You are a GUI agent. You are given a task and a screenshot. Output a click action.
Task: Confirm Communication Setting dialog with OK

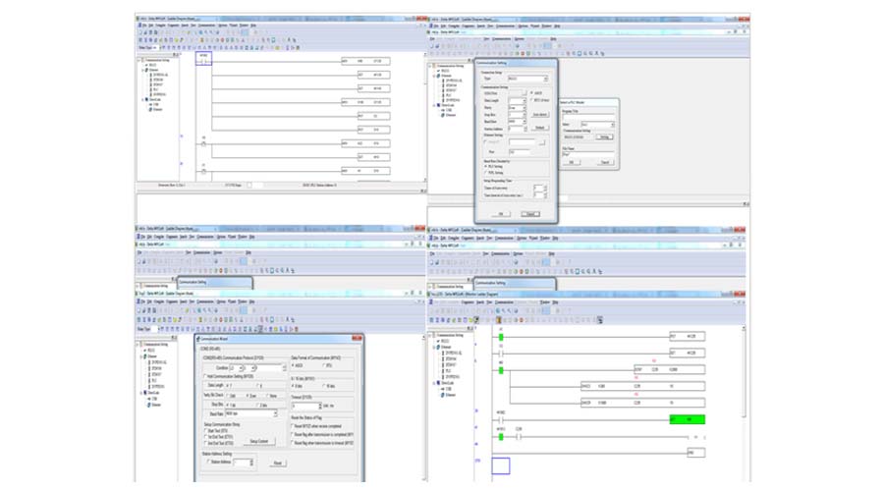pyautogui.click(x=501, y=214)
